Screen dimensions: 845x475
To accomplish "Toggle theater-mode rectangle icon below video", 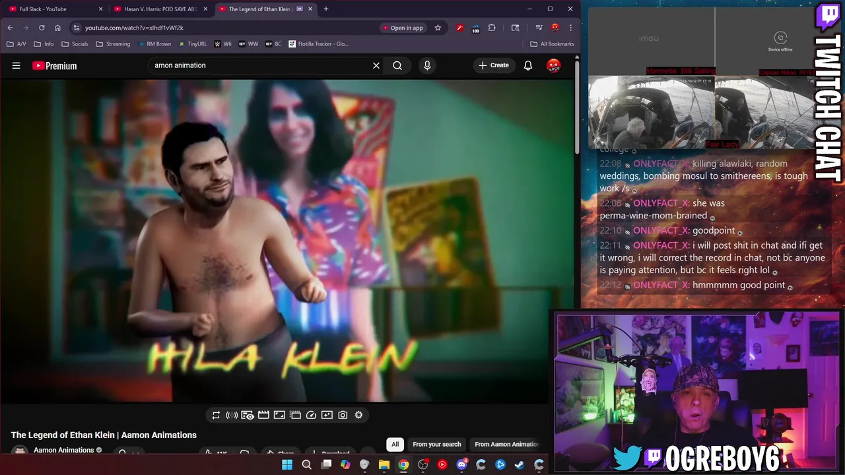I will tap(279, 415).
